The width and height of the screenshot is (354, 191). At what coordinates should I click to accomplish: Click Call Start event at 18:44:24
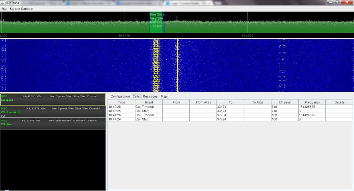(x=149, y=119)
